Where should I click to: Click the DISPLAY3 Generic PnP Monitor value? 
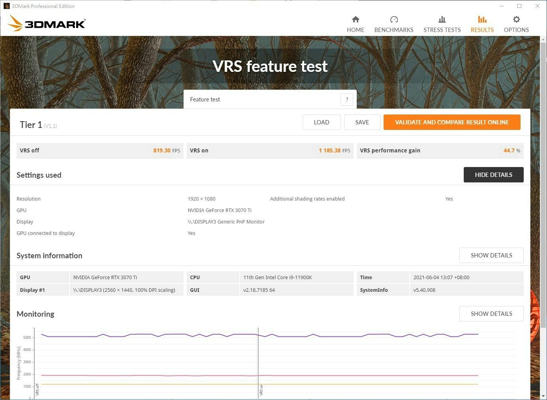coord(226,222)
